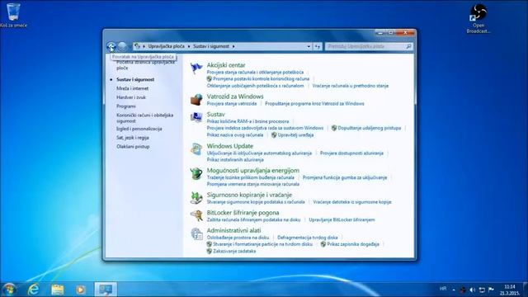Launch Windows Media Player from taskbar
Image resolution: width=528 pixels, height=297 pixels.
[x=81, y=290]
